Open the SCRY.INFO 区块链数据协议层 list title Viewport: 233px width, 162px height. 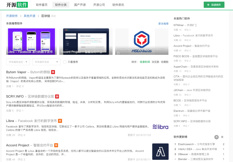coord(30,97)
